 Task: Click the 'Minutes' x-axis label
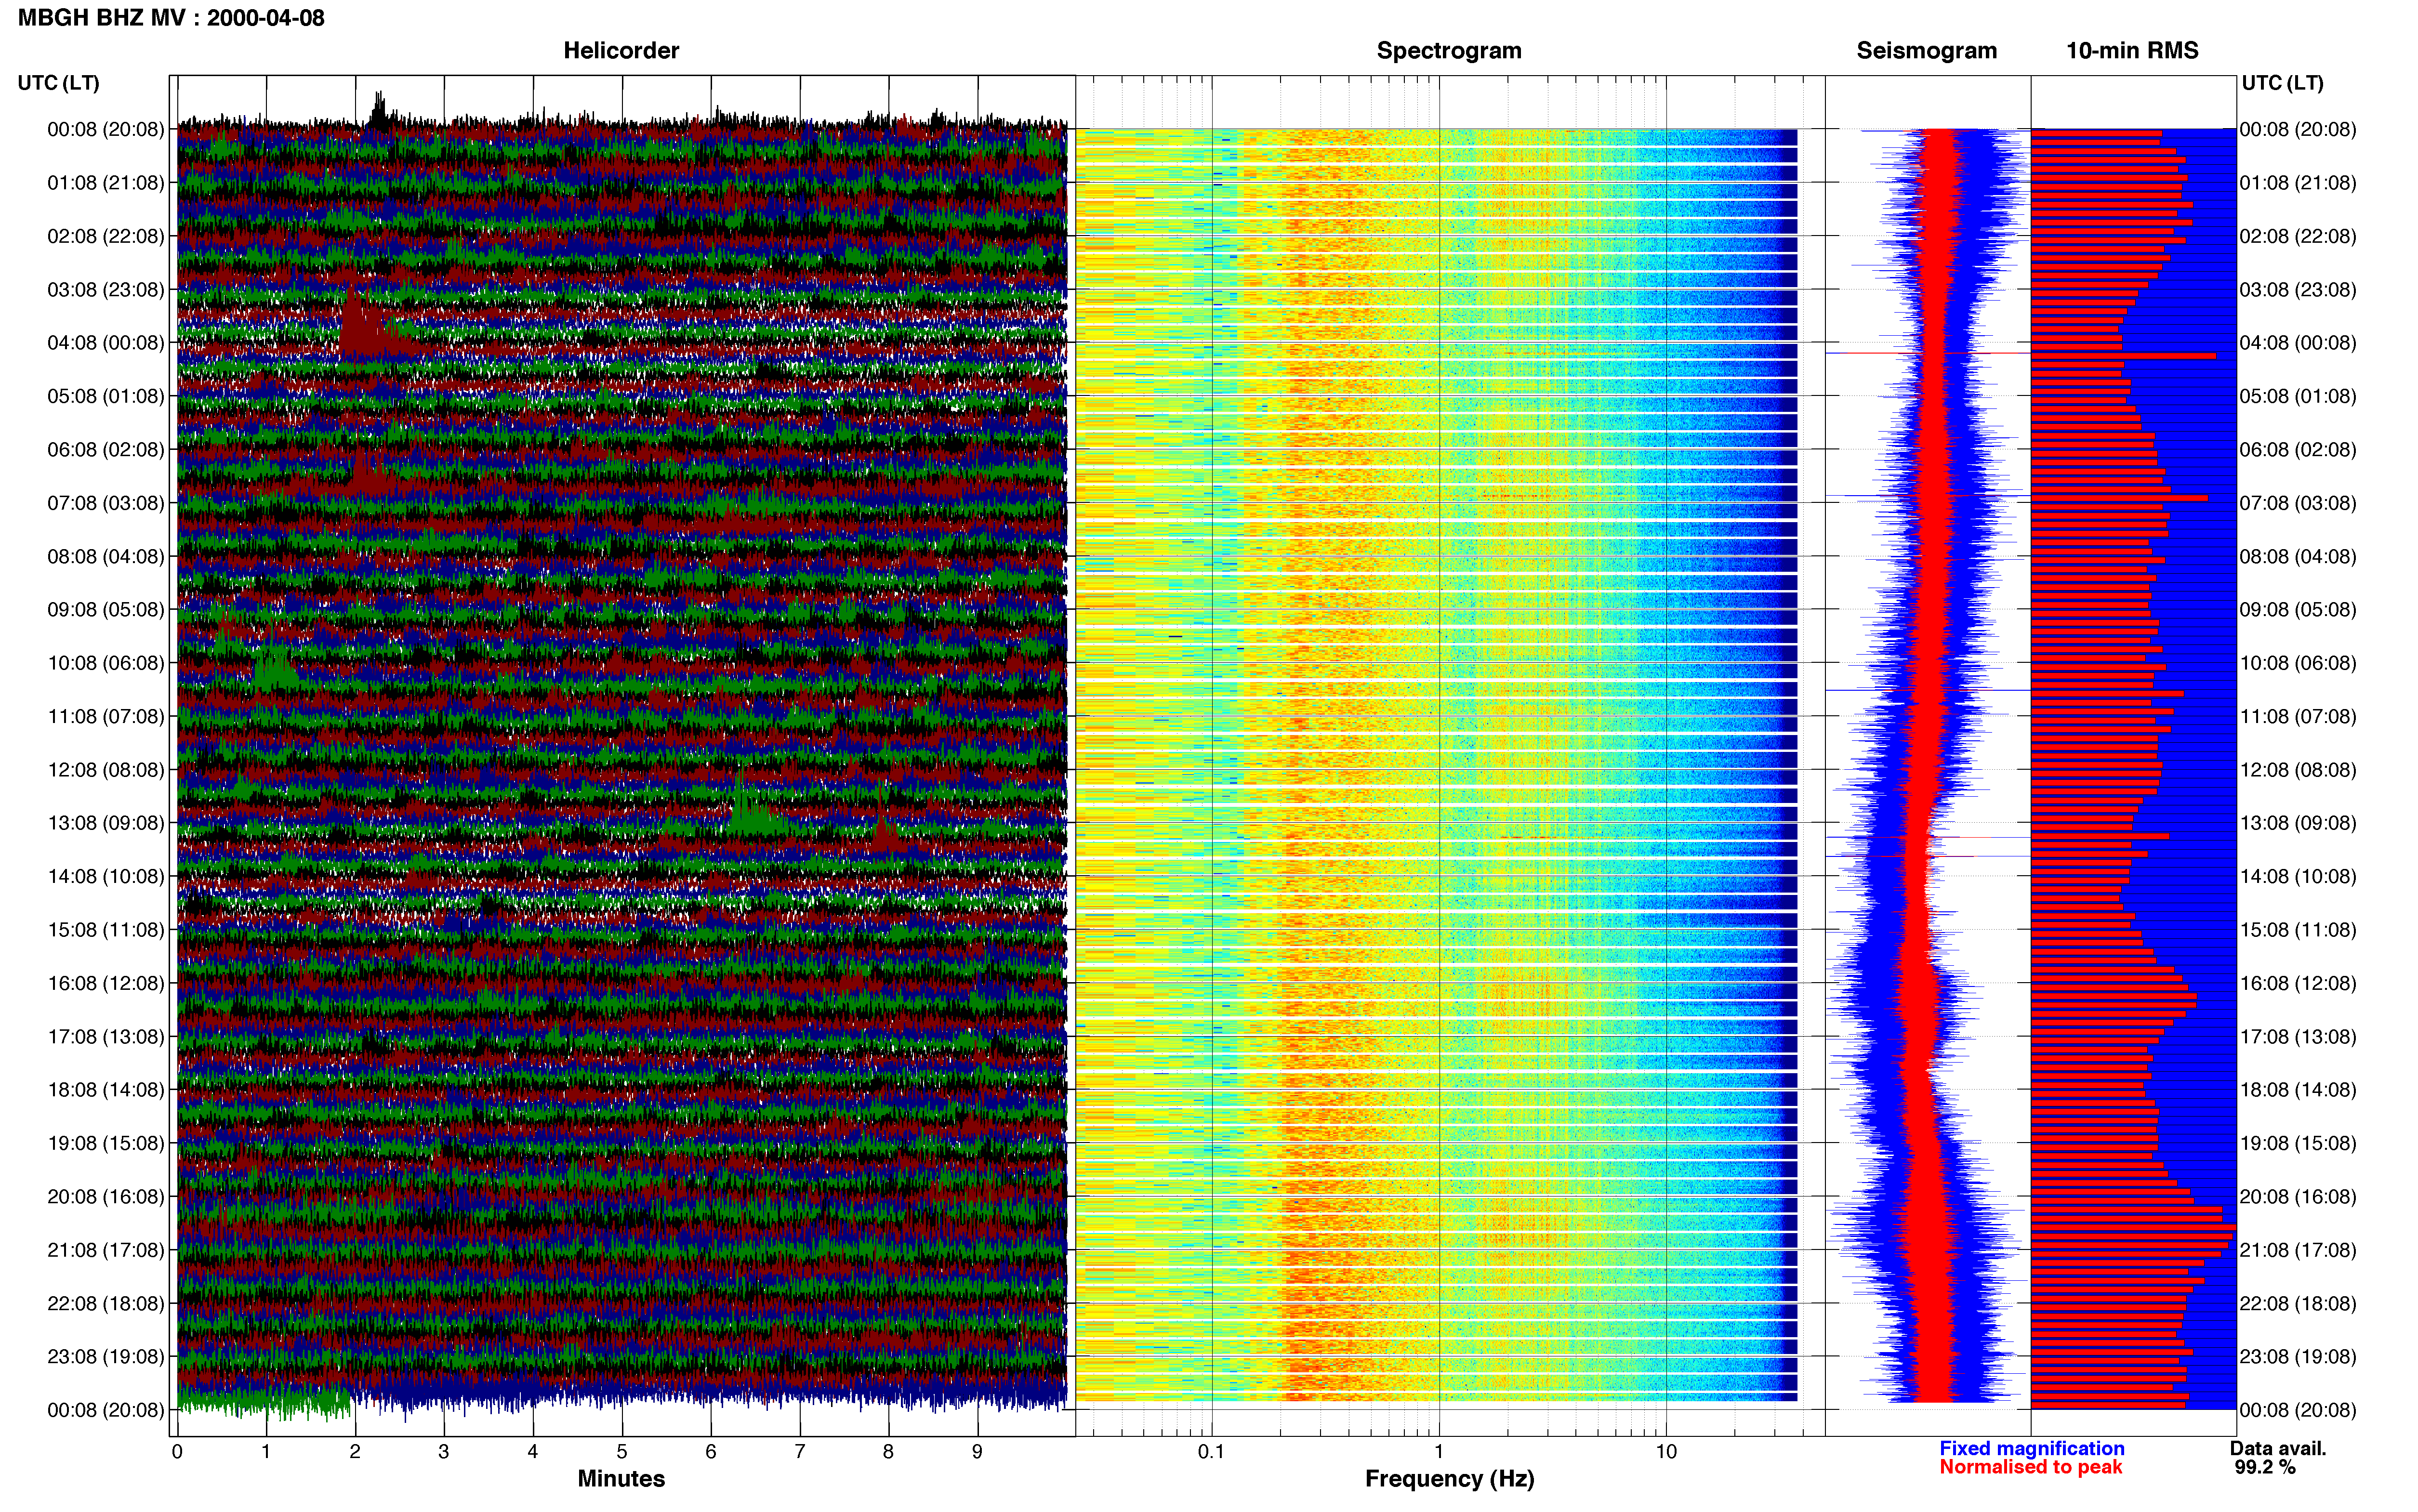pyautogui.click(x=621, y=1479)
